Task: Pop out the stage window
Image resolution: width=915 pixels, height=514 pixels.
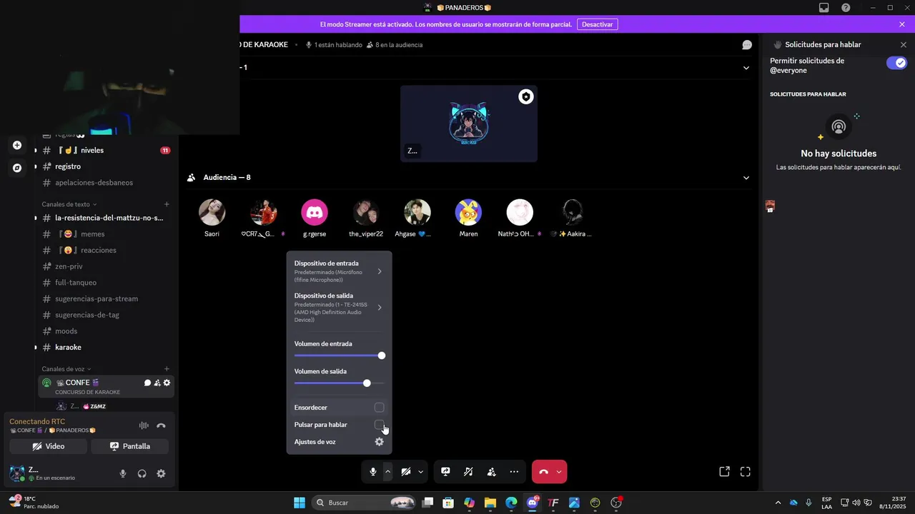Action: (x=724, y=472)
